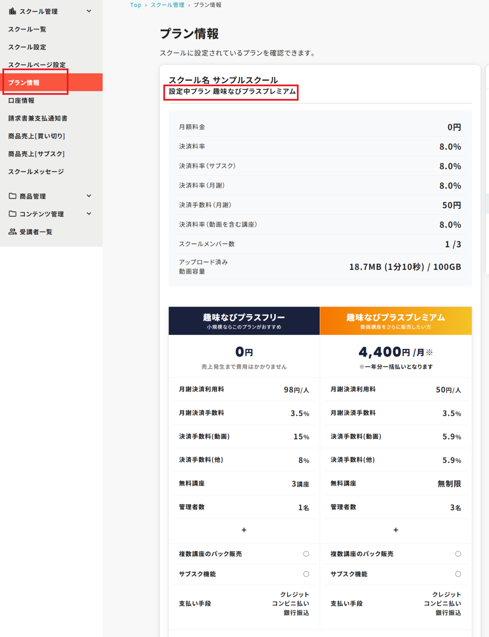This screenshot has width=489, height=637.
Task: Click the folder icon beside コンテンツ管理
Action: click(12, 214)
